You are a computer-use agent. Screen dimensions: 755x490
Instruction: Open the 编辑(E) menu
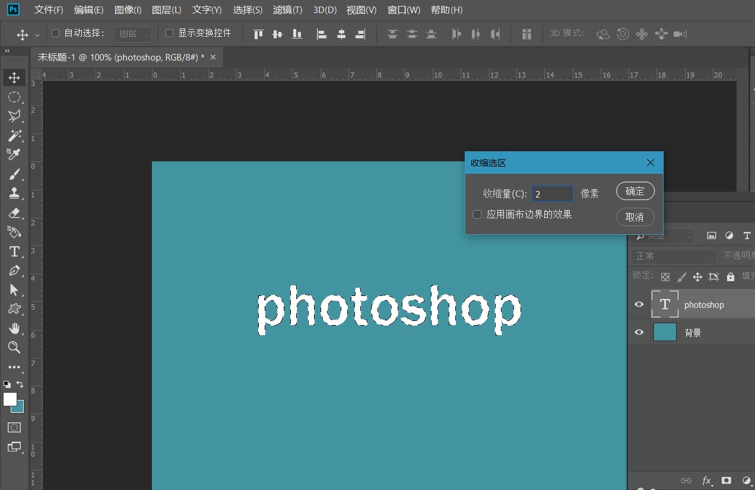[x=88, y=10]
